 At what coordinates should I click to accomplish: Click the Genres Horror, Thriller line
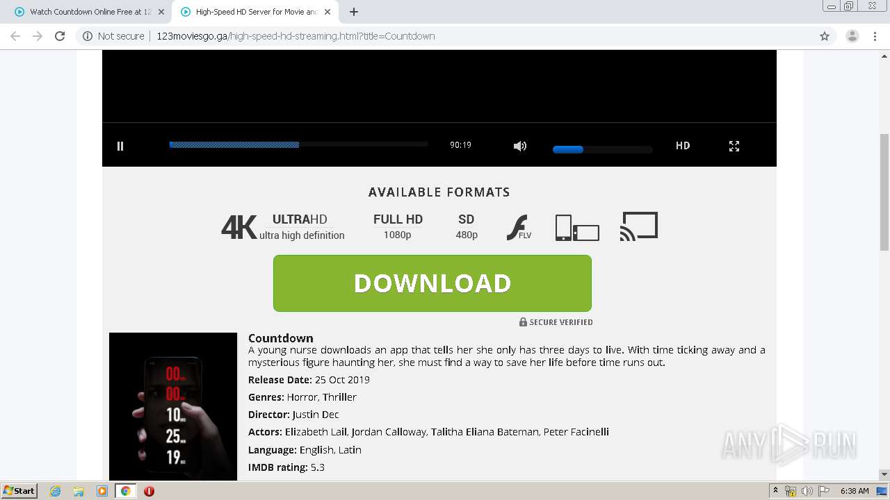tap(302, 397)
